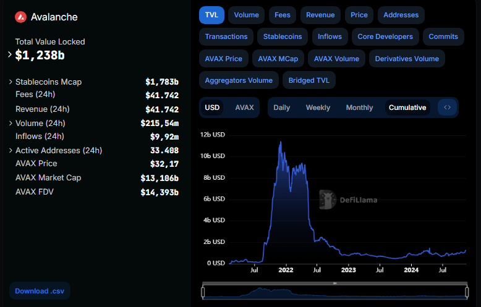This screenshot has width=481, height=307.
Task: Click the range overview mini chart
Action: (334, 293)
